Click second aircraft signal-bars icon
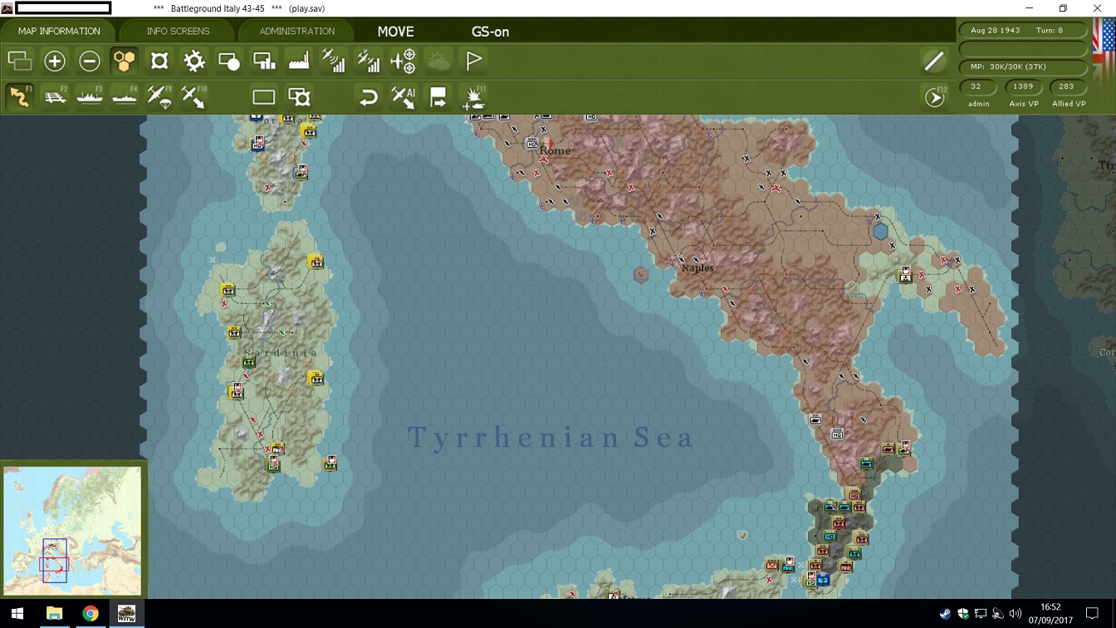This screenshot has height=628, width=1116. click(x=369, y=61)
